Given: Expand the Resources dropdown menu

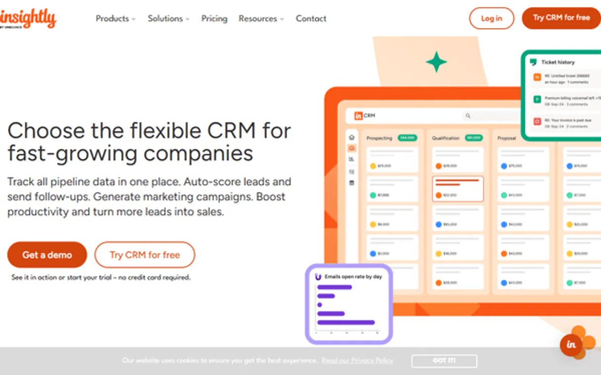Looking at the screenshot, I should [x=261, y=19].
